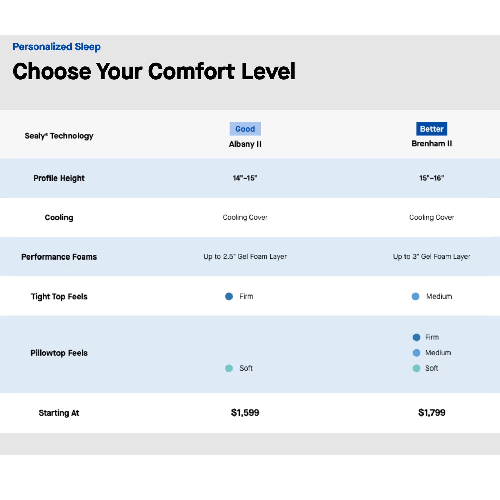Image resolution: width=500 pixels, height=500 pixels.
Task: Click the light blue Good badge
Action: tap(245, 129)
